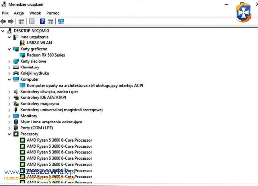The image size is (258, 186).
Task: Click the Kontrolery IDE ATA/ATAPI icon
Action: coord(16,98)
